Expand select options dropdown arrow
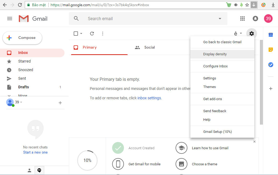Viewport: 278px width, 175px height. (x=81, y=34)
